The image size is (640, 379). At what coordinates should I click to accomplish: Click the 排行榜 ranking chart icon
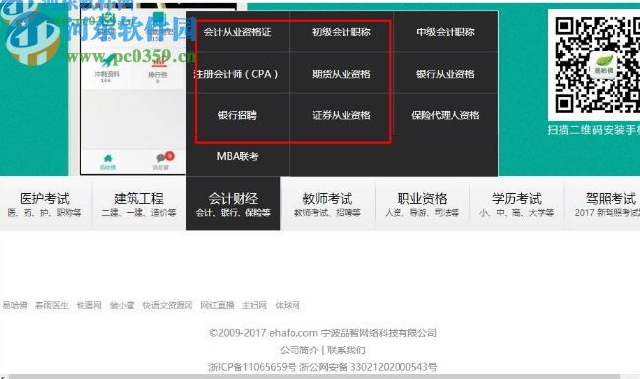pos(158,63)
